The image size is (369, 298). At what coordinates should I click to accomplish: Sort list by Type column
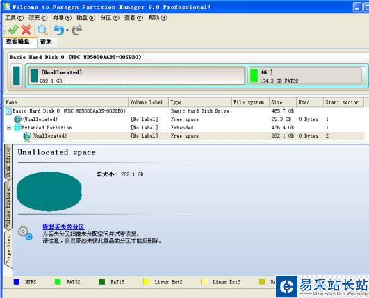(x=200, y=102)
